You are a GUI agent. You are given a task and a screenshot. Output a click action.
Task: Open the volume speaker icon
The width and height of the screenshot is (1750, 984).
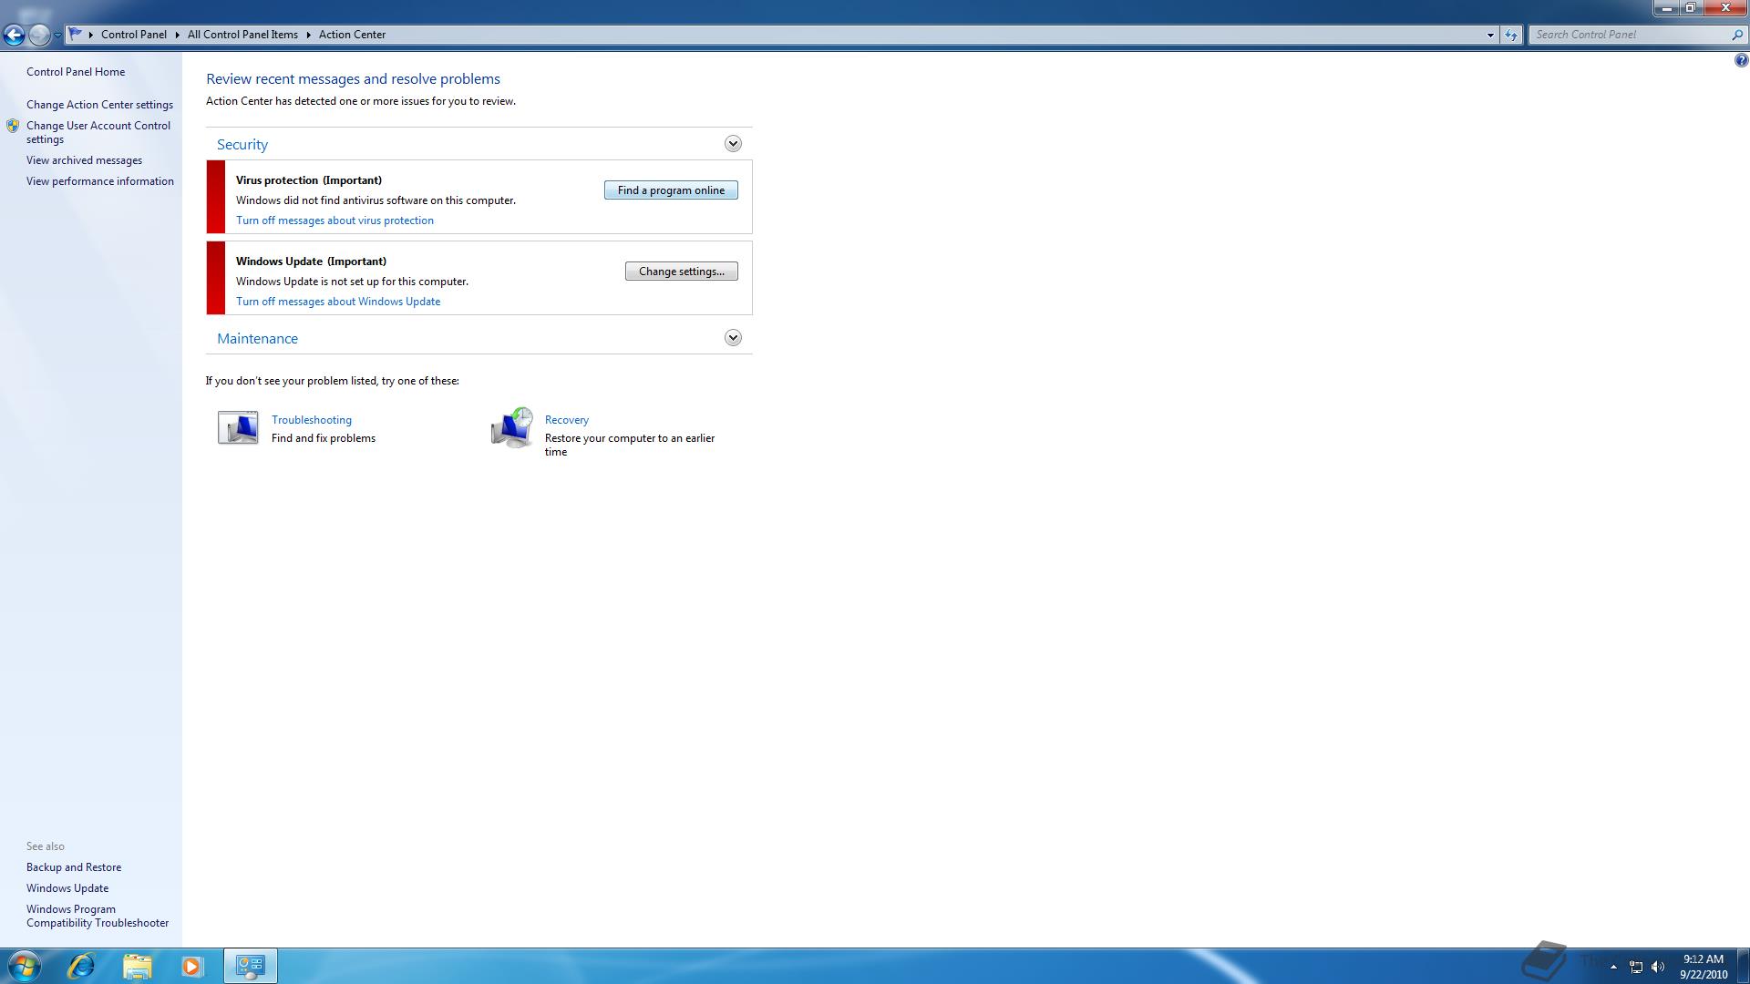(x=1658, y=967)
